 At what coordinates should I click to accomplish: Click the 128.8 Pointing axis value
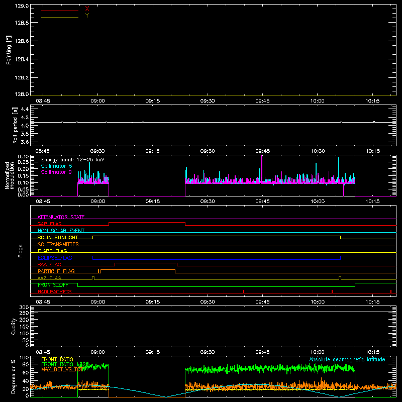click(22, 23)
